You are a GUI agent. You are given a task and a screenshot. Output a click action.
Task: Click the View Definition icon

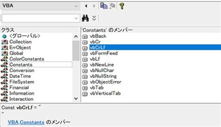112,6
